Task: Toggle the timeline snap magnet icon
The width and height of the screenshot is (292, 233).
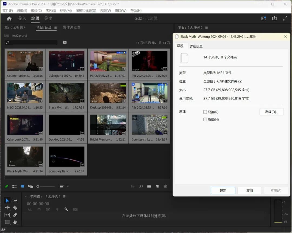Action: pyautogui.click(x=39, y=209)
